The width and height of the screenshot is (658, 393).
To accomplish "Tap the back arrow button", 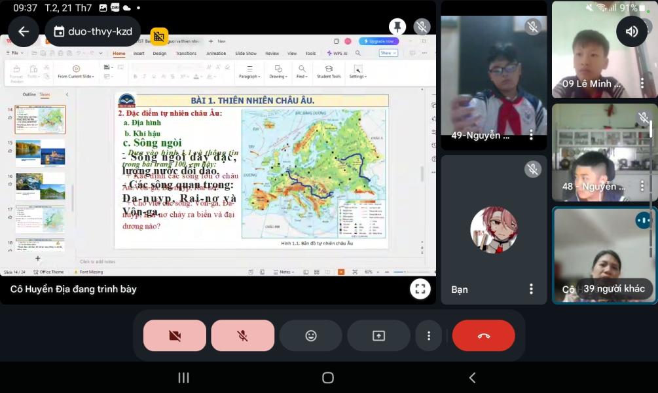I will pos(24,31).
